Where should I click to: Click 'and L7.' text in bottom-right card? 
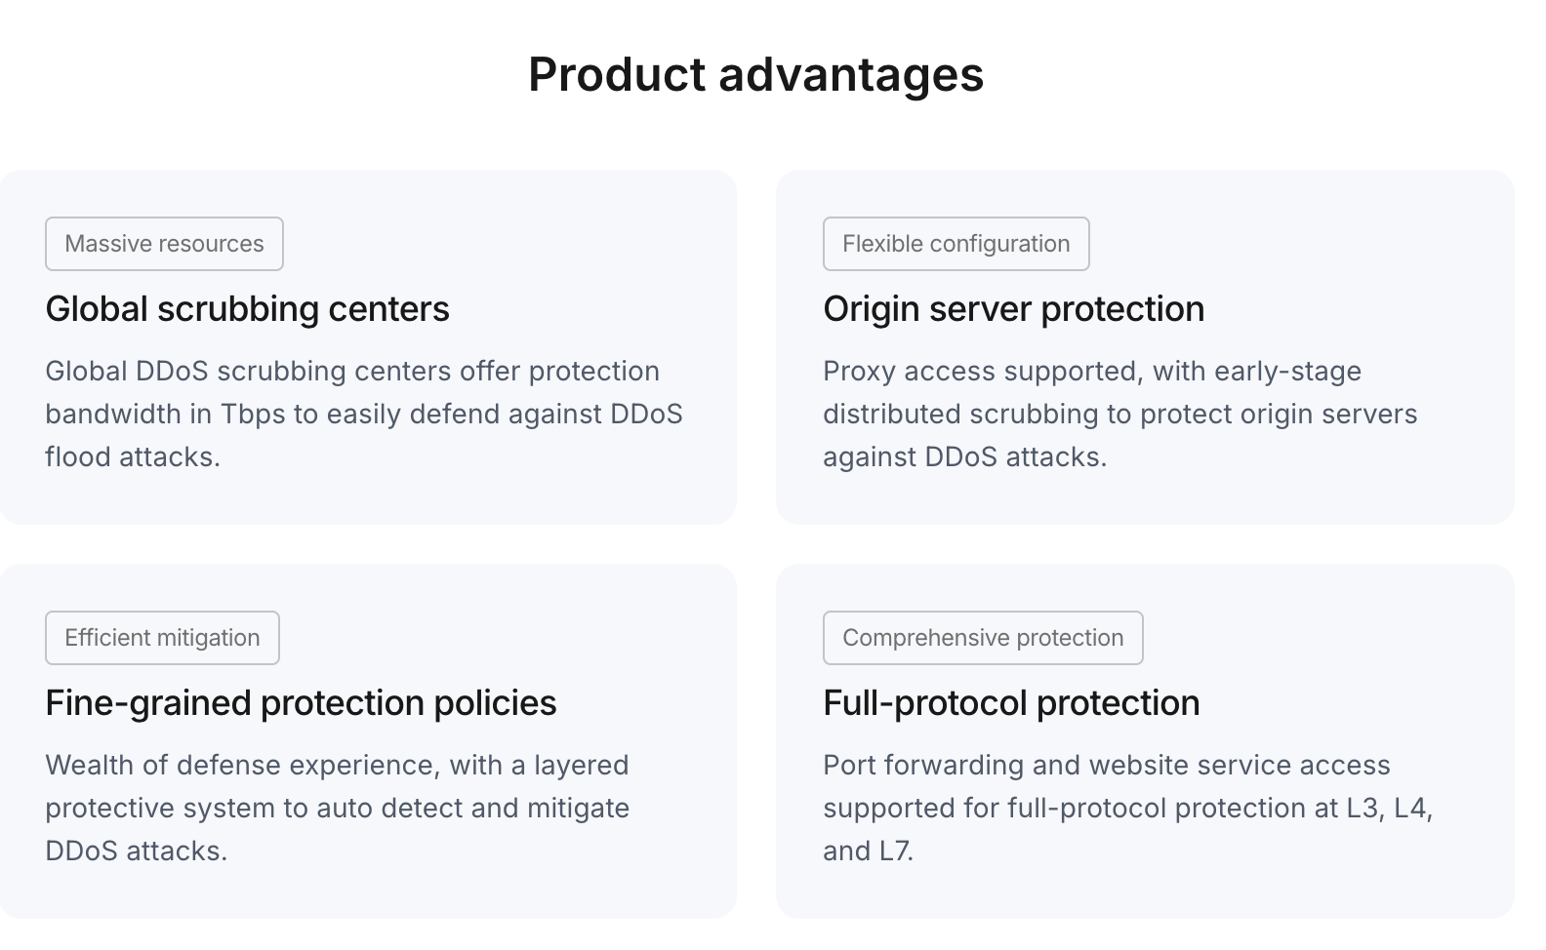tap(869, 851)
